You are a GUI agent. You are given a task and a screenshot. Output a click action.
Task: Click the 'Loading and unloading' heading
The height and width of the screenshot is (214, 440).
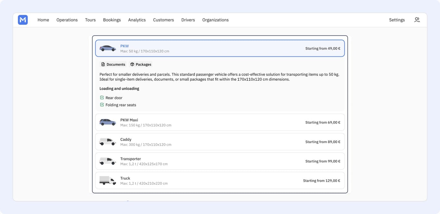coord(119,88)
